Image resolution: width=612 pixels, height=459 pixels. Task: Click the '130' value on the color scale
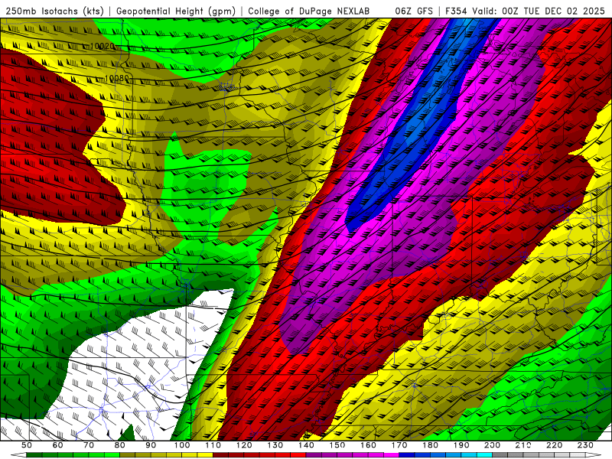(275, 445)
